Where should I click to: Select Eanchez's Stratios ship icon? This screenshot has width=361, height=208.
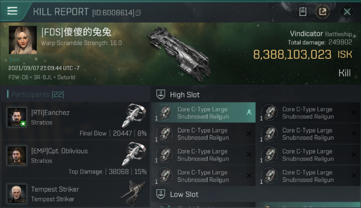pyautogui.click(x=134, y=116)
